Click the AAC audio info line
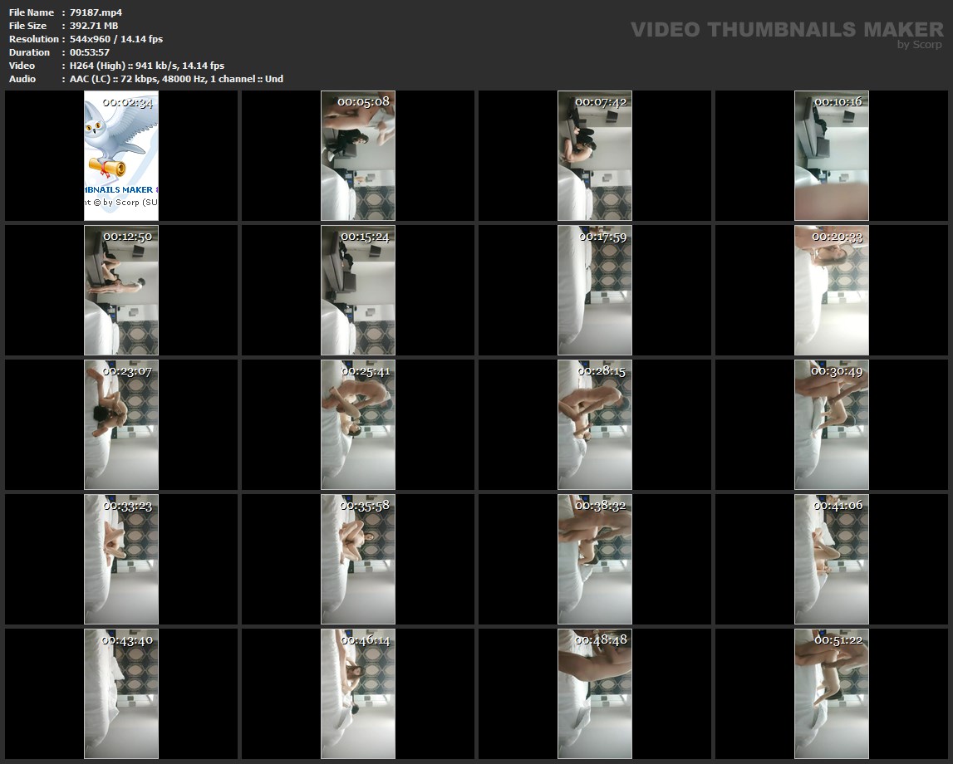953x764 pixels. point(176,79)
